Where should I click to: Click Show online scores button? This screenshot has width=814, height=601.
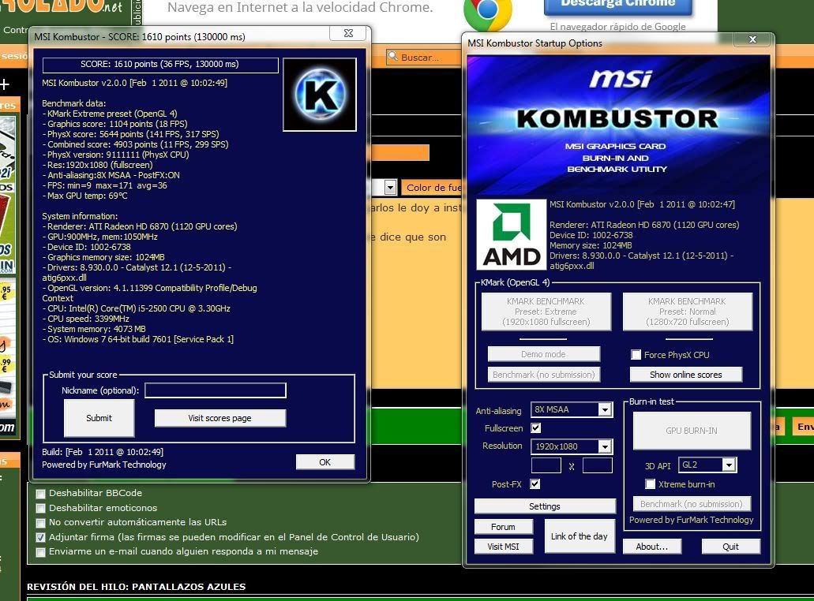pos(686,375)
